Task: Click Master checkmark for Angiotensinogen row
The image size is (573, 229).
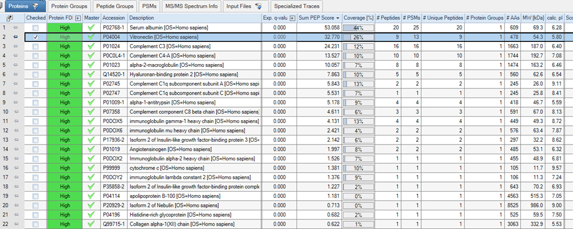Action: (91, 150)
